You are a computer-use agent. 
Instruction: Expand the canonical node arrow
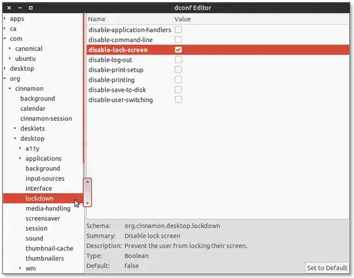point(10,49)
